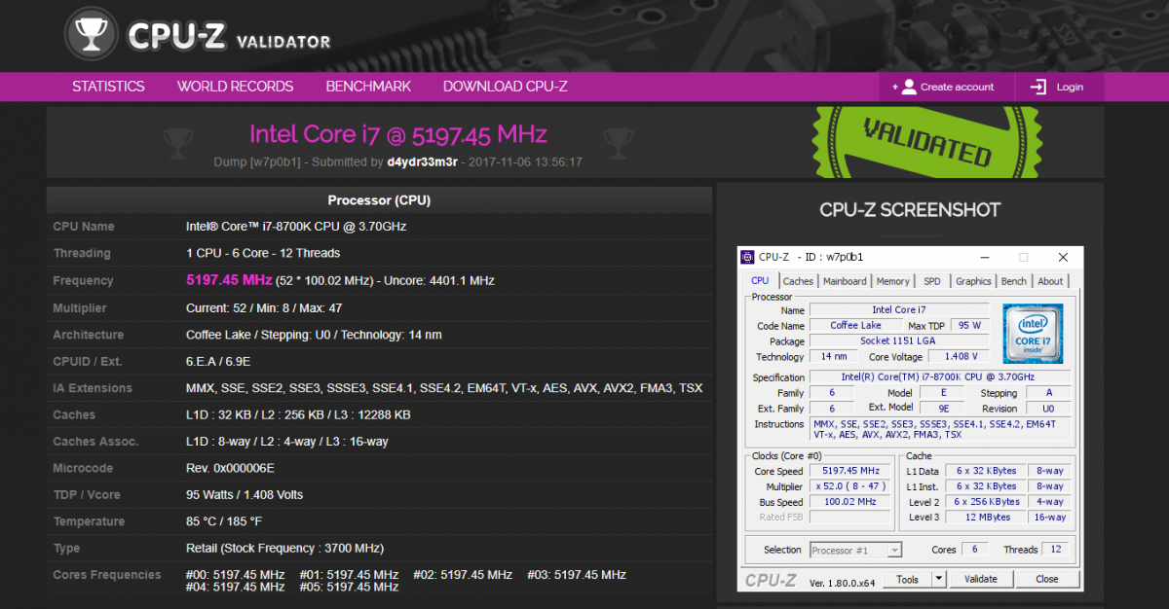Click the Validate button
Screen dimensions: 1169x609
pos(980,579)
